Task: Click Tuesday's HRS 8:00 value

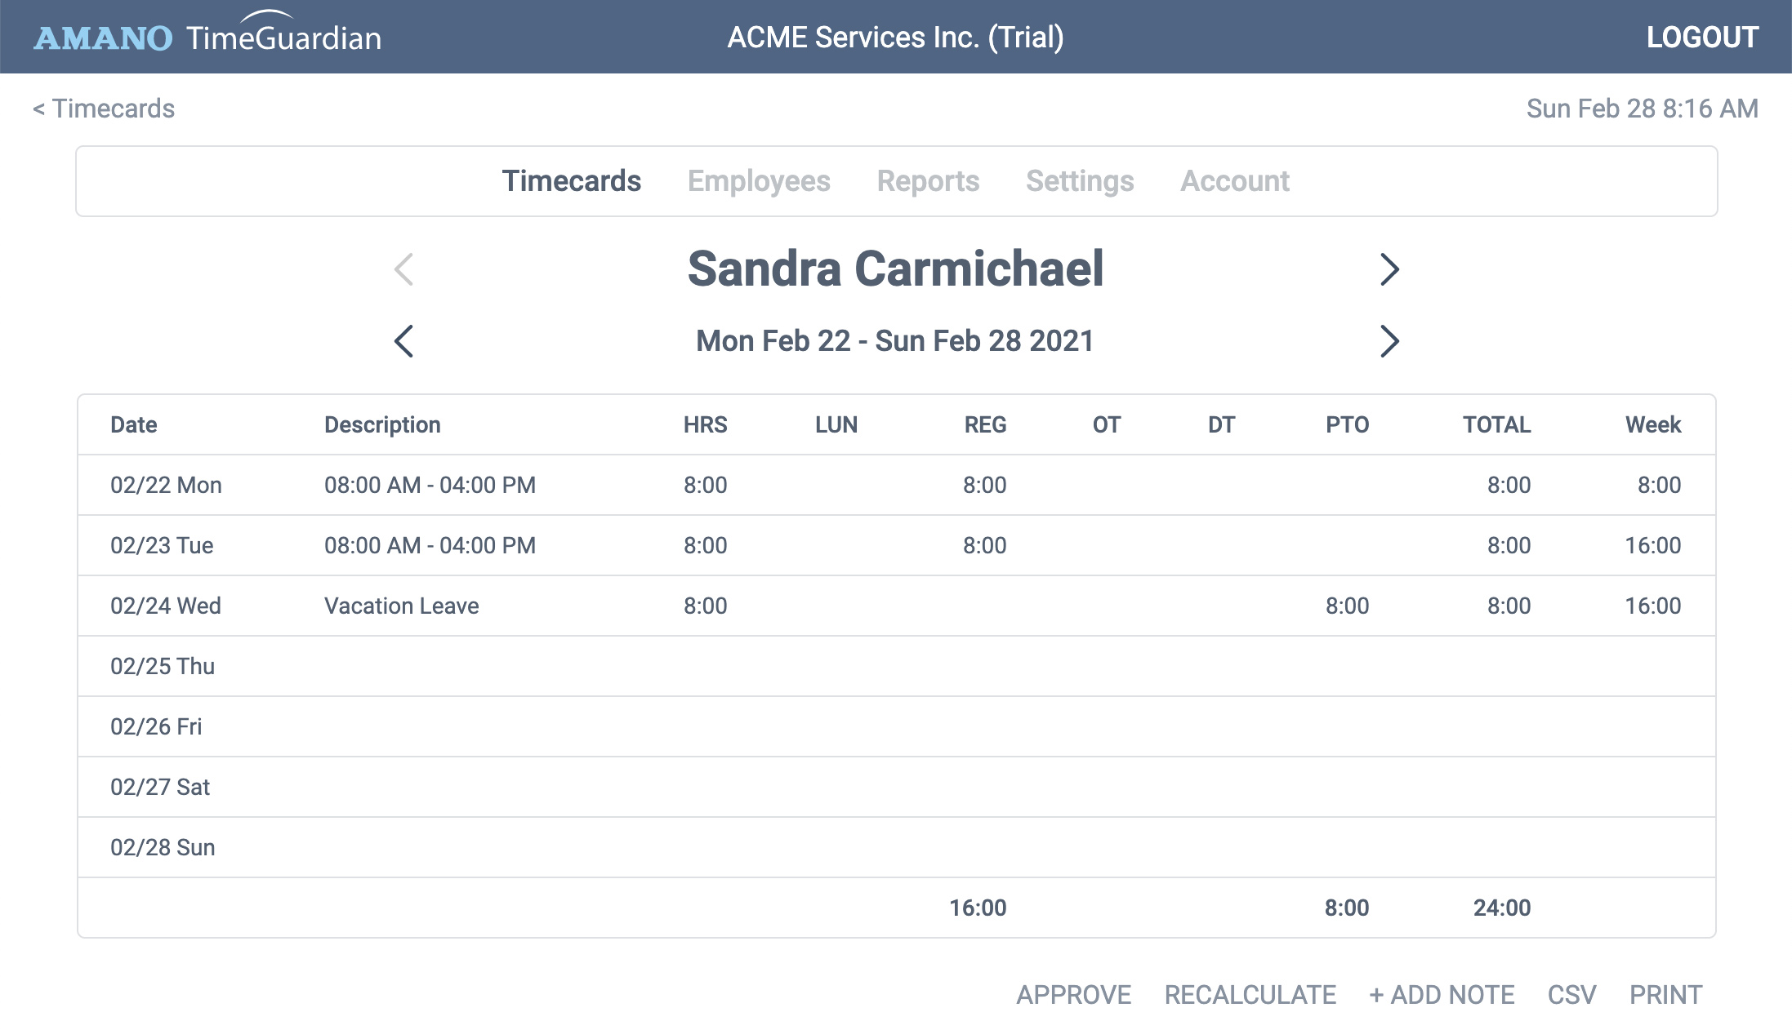Action: click(x=705, y=545)
